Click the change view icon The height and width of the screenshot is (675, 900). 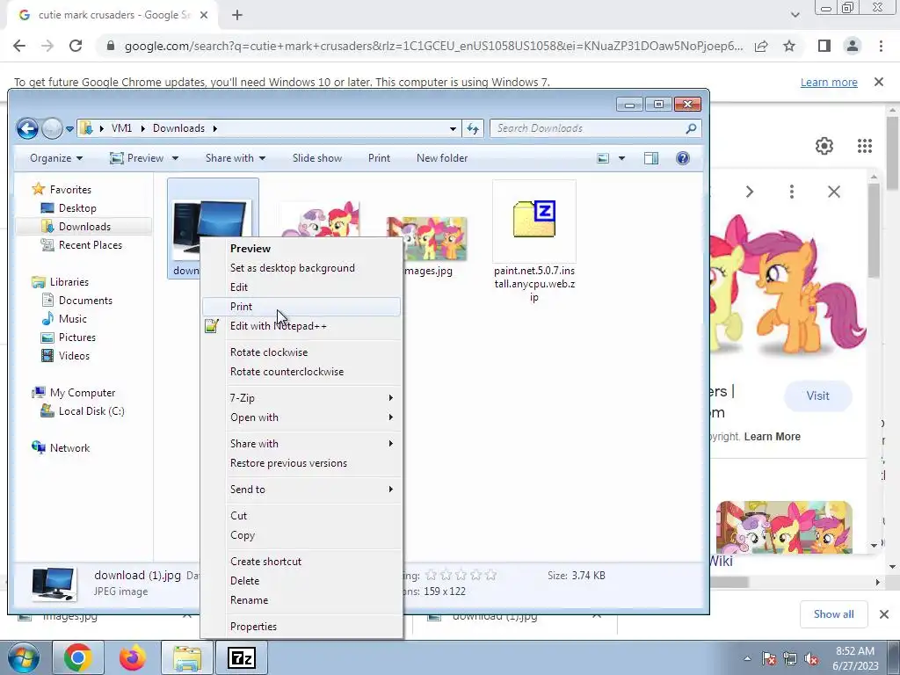point(603,158)
